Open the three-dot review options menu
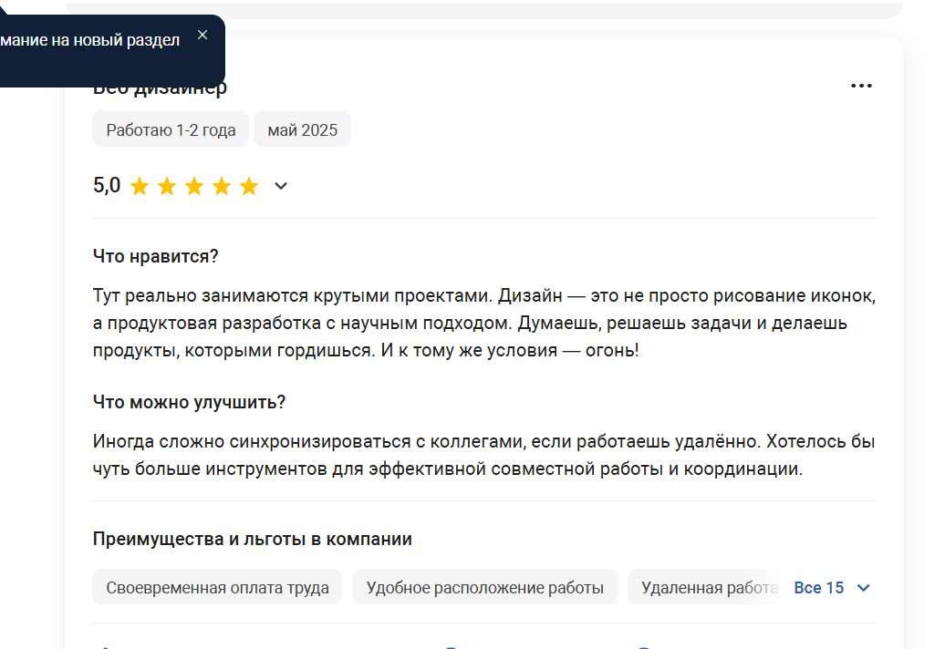The width and height of the screenshot is (945, 649). [861, 86]
